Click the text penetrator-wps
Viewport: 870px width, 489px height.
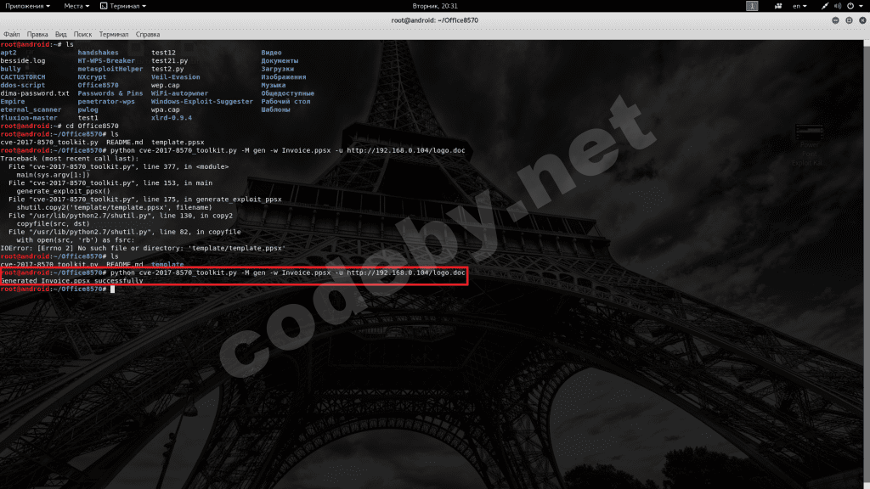(106, 102)
